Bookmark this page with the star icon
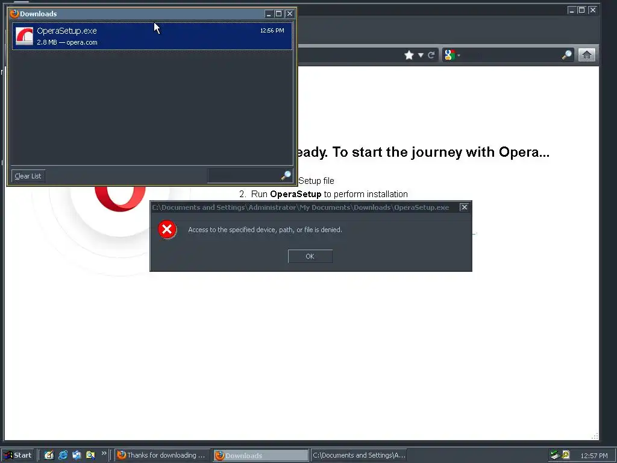 409,55
